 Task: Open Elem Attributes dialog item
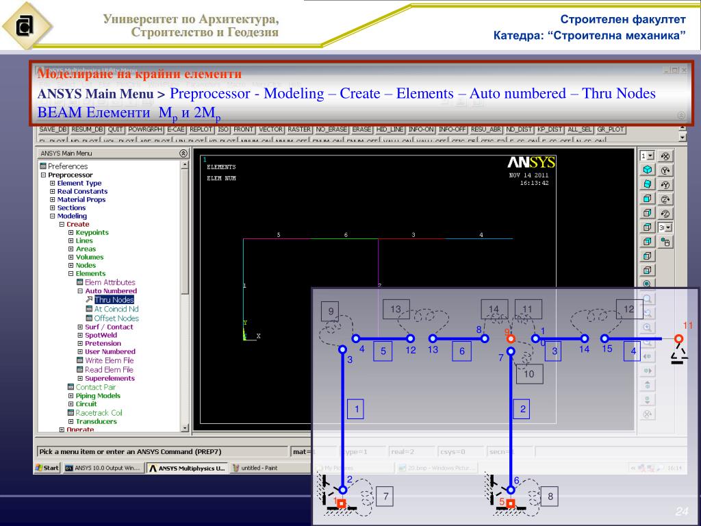[x=110, y=282]
